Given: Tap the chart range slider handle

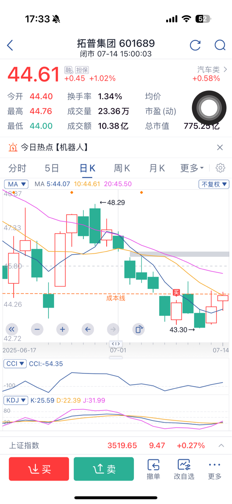Looking at the screenshot, I should (x=116, y=344).
